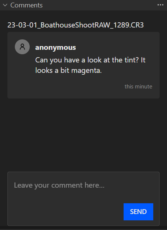The image size is (167, 230).
Task: Collapse the Comments panel chevron
Action: click(5, 5)
